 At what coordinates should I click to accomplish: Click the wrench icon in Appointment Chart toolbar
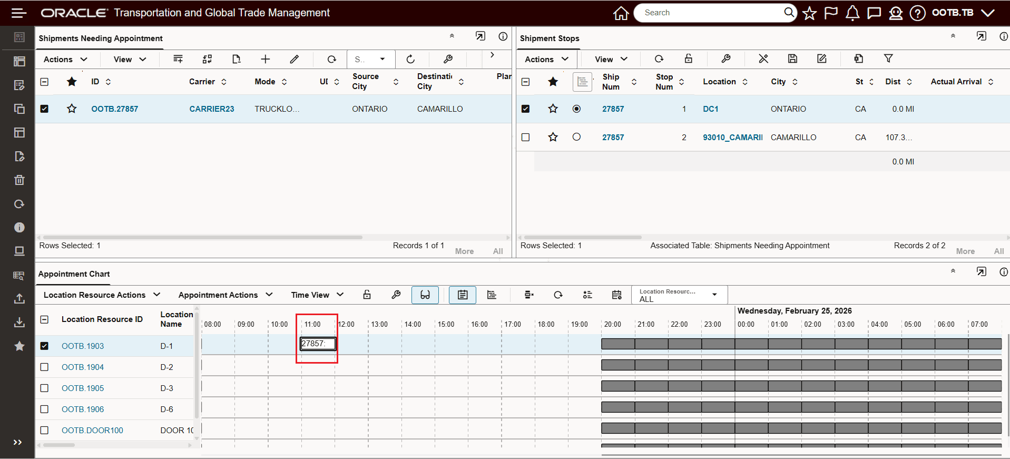pos(396,295)
